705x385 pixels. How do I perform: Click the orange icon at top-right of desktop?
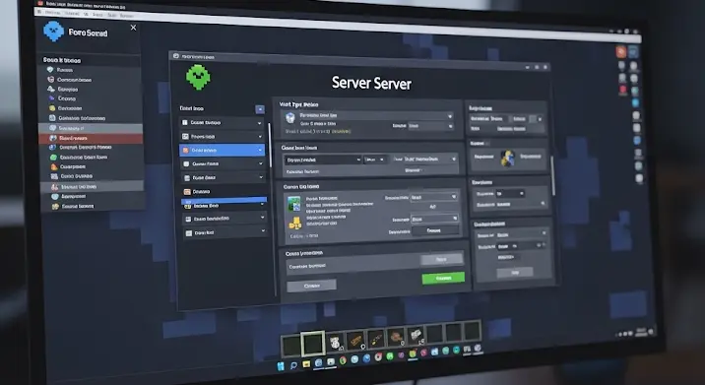tap(621, 52)
